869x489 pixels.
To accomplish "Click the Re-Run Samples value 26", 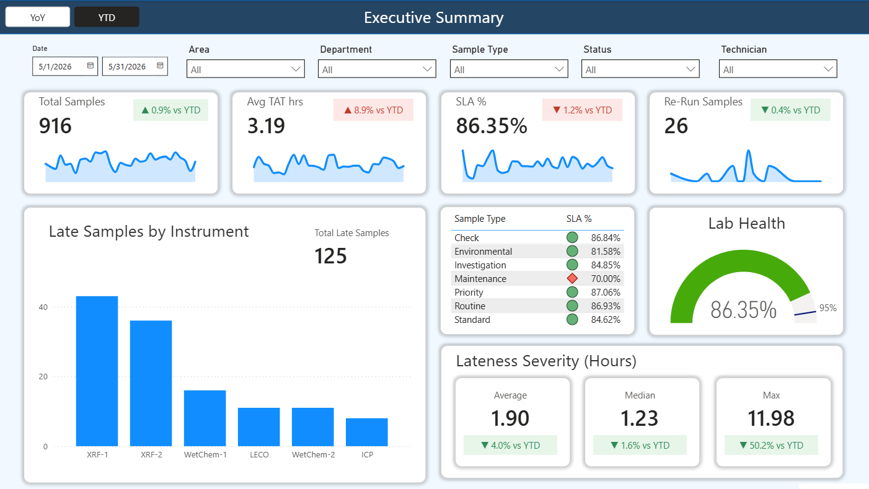I will [x=676, y=126].
